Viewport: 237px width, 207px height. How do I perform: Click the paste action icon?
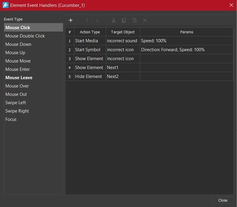click(x=134, y=20)
